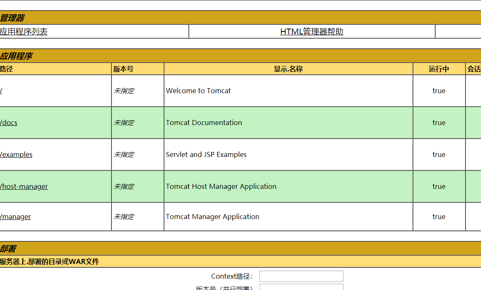The height and width of the screenshot is (290, 481).
Task: Click the 显示.名称 column header
Action: (288, 69)
